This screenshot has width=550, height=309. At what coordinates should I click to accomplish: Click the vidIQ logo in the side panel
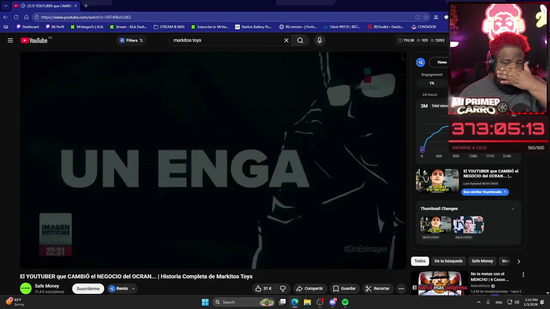point(421,62)
